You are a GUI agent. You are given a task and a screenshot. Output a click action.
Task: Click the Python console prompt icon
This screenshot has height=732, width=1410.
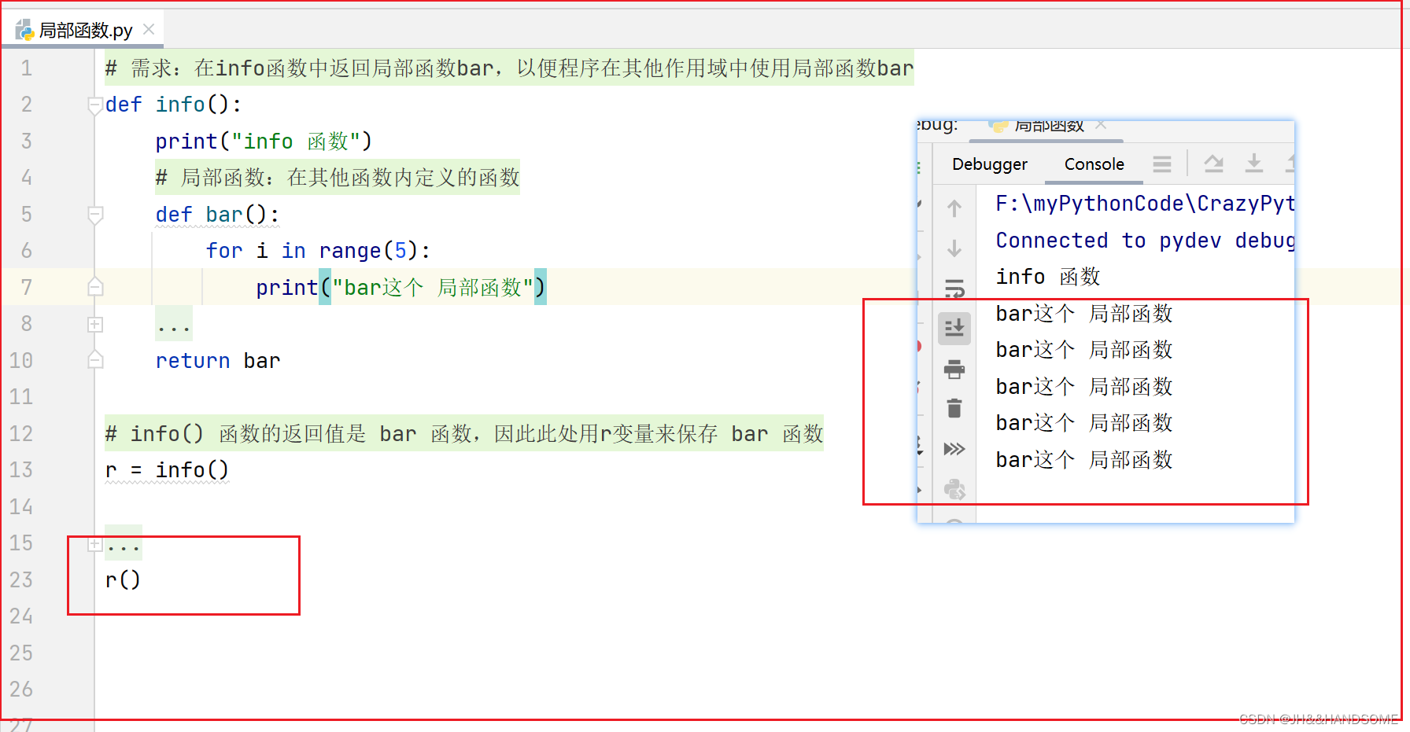(x=954, y=489)
